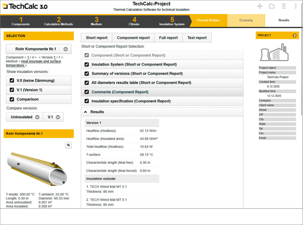
Task: Click the Insulation outside: heading
Action: click(x=122, y=179)
